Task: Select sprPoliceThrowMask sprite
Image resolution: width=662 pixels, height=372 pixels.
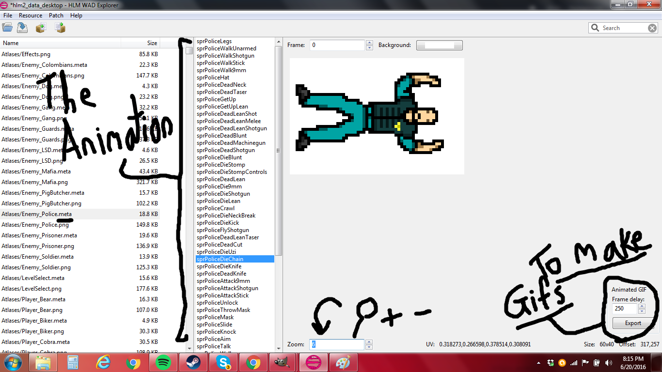Action: click(x=235, y=310)
